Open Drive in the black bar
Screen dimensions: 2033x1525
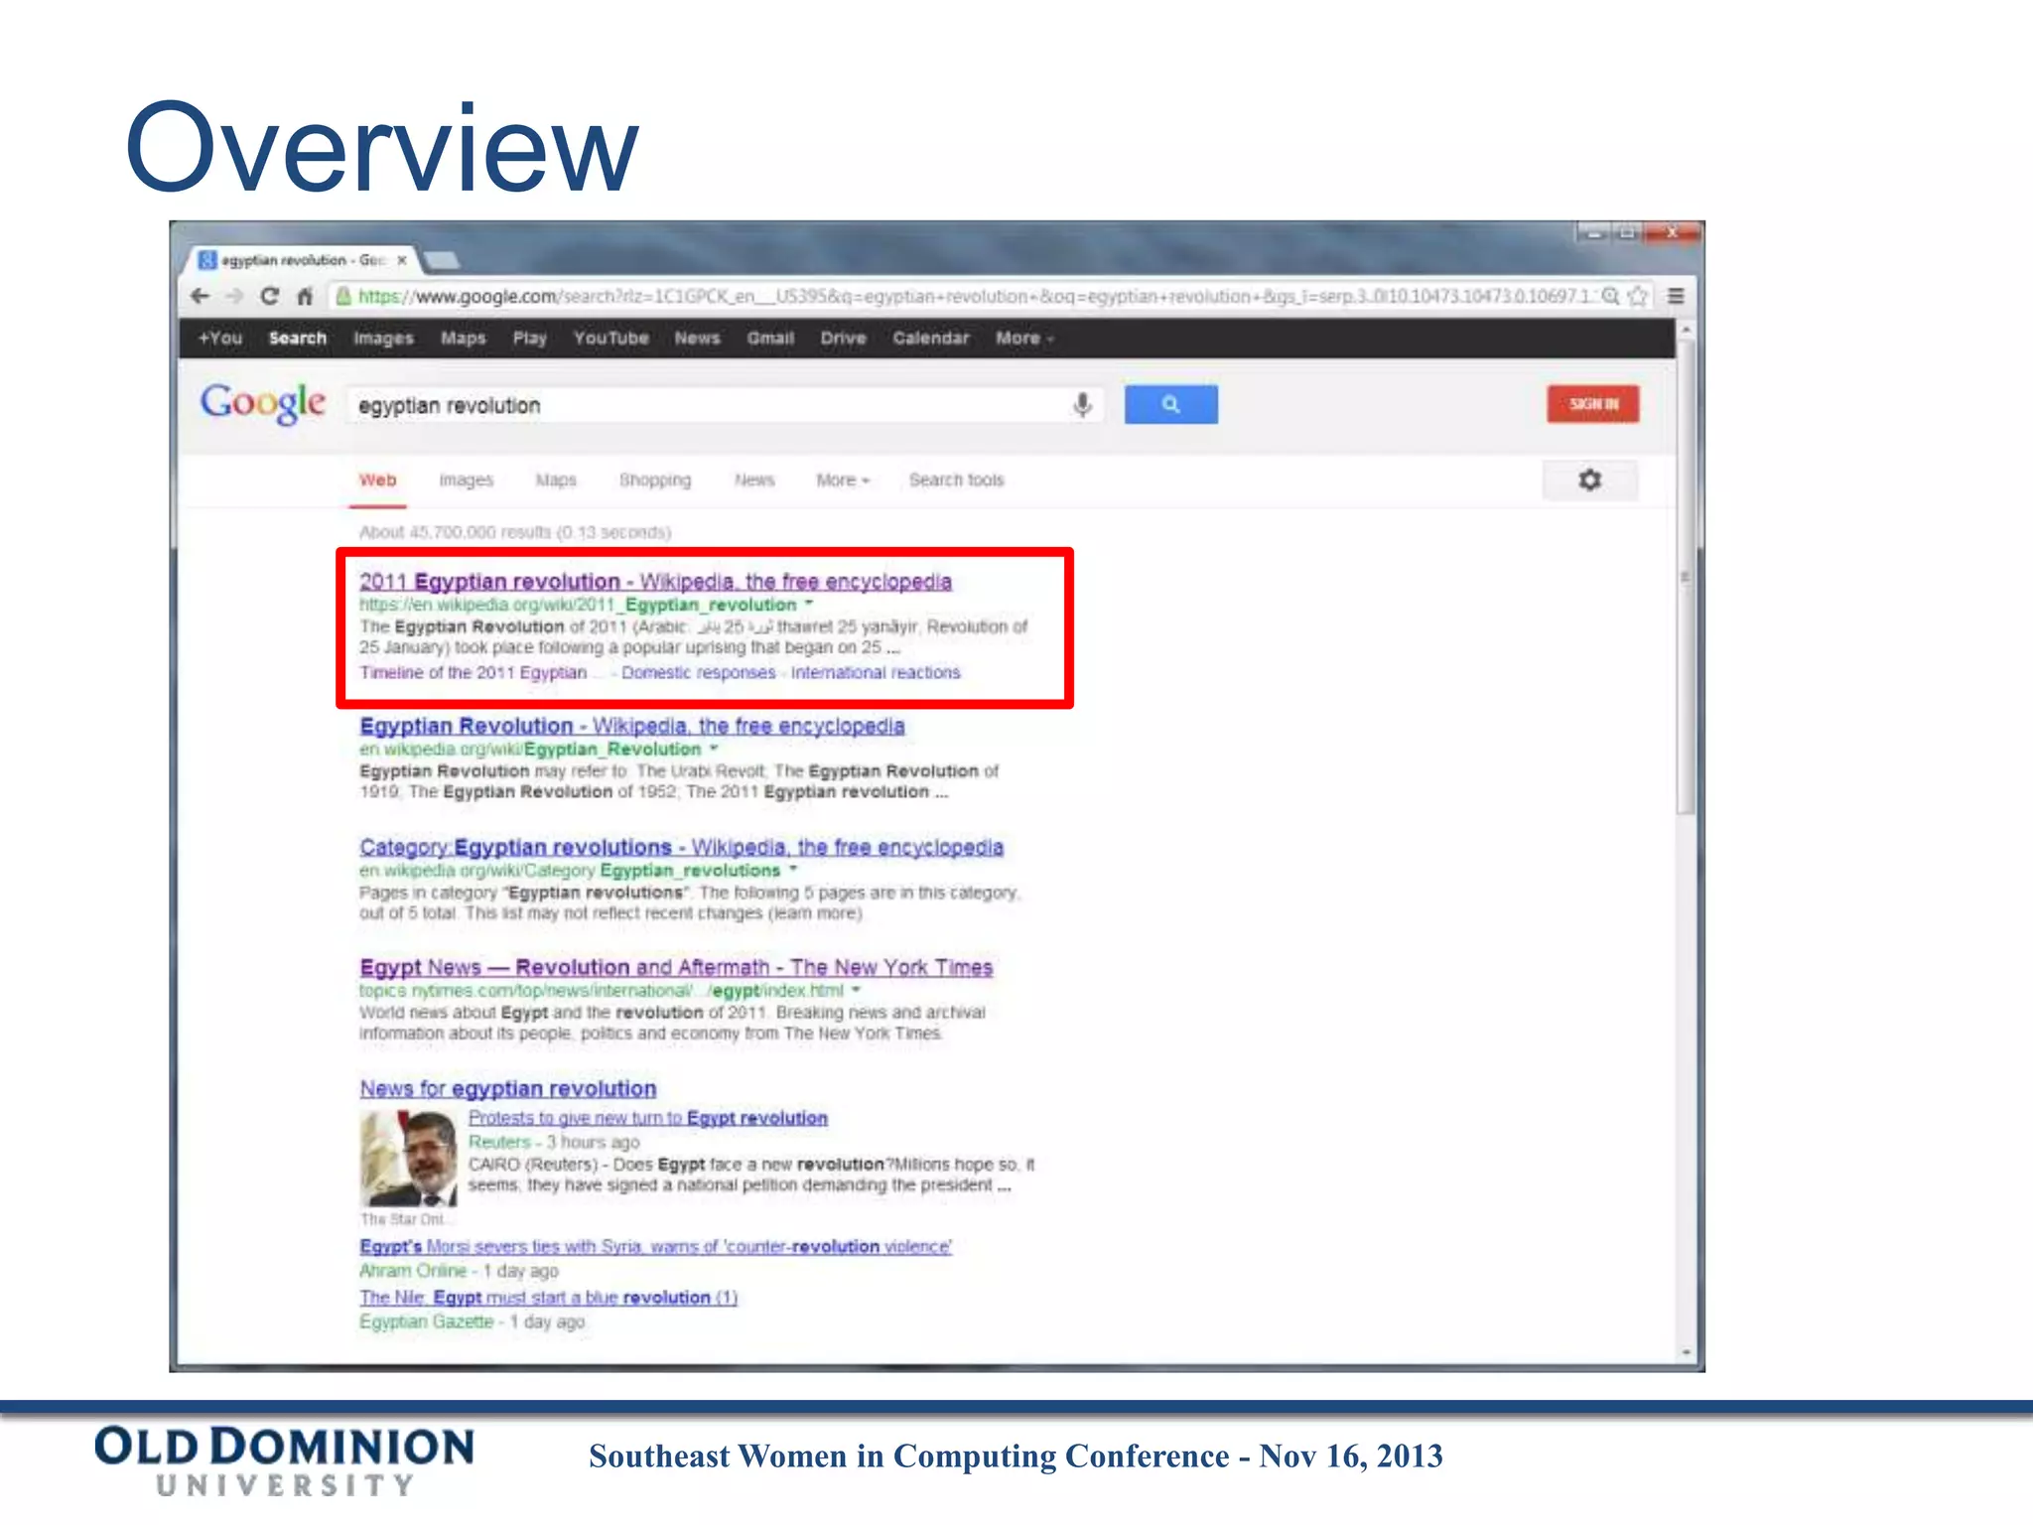click(843, 338)
